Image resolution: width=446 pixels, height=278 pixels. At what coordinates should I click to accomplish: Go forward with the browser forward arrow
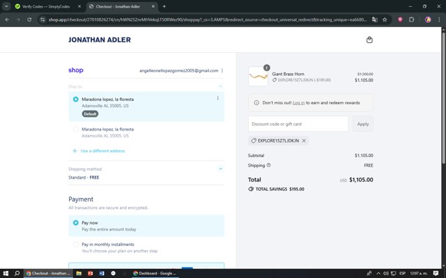pos(18,19)
